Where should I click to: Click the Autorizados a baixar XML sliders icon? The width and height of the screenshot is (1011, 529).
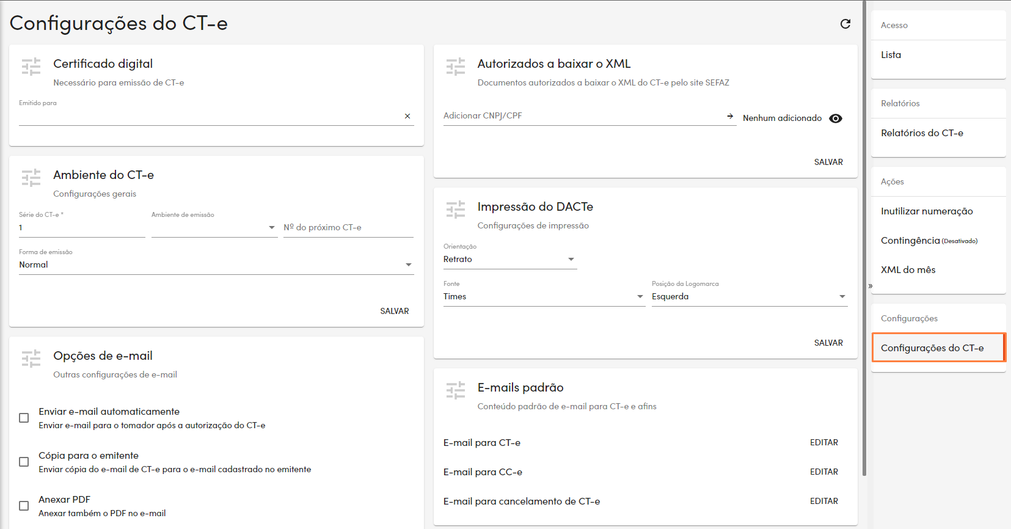[456, 67]
